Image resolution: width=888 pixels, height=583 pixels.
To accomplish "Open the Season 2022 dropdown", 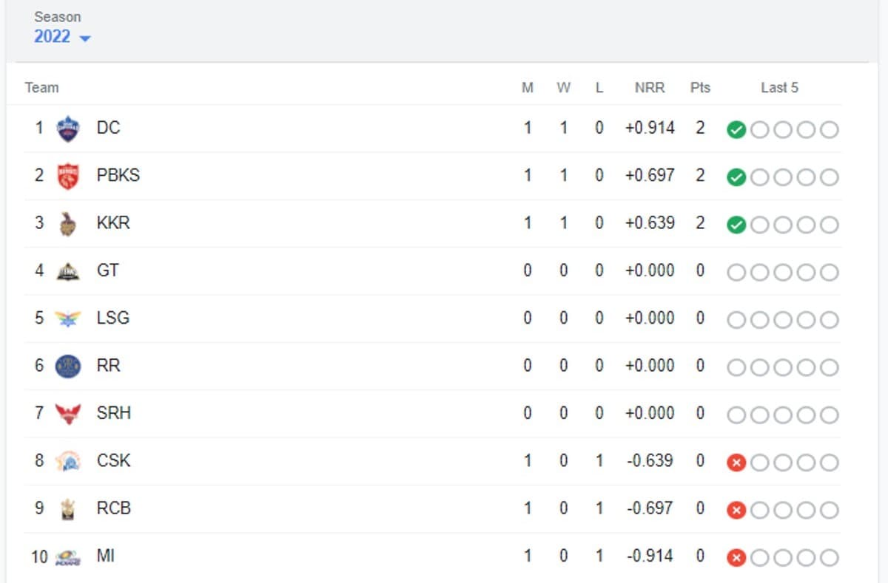I will [x=62, y=37].
